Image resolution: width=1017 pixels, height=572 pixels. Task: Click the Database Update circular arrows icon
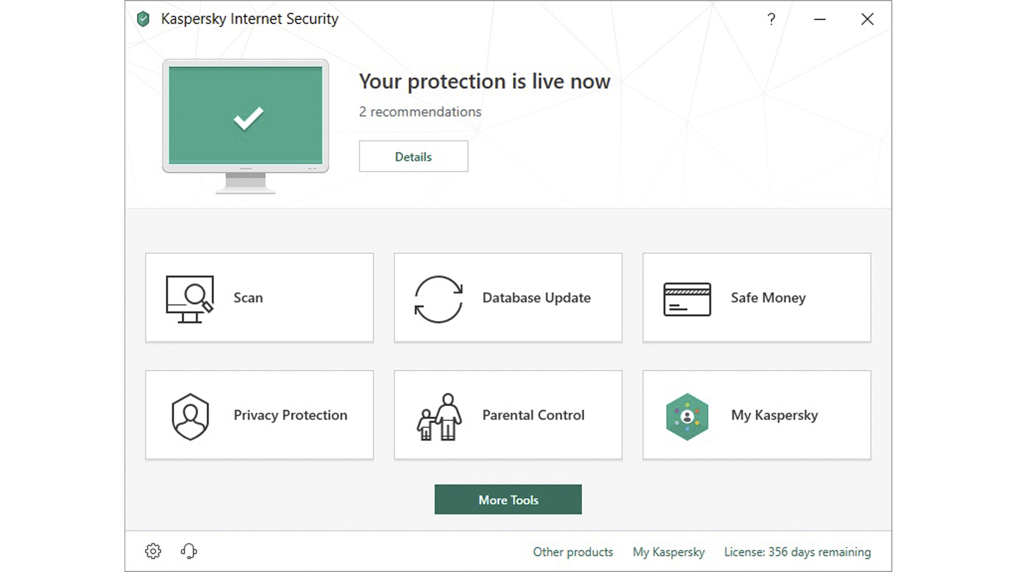click(439, 299)
